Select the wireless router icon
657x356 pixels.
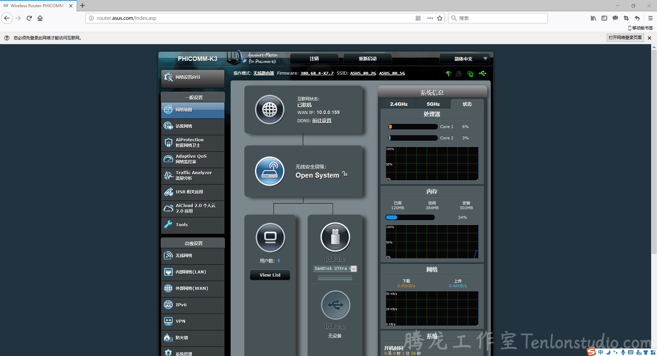[270, 171]
